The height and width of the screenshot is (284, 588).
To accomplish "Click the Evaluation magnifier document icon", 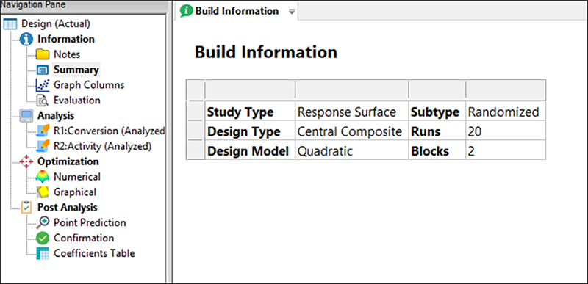I will pos(43,101).
